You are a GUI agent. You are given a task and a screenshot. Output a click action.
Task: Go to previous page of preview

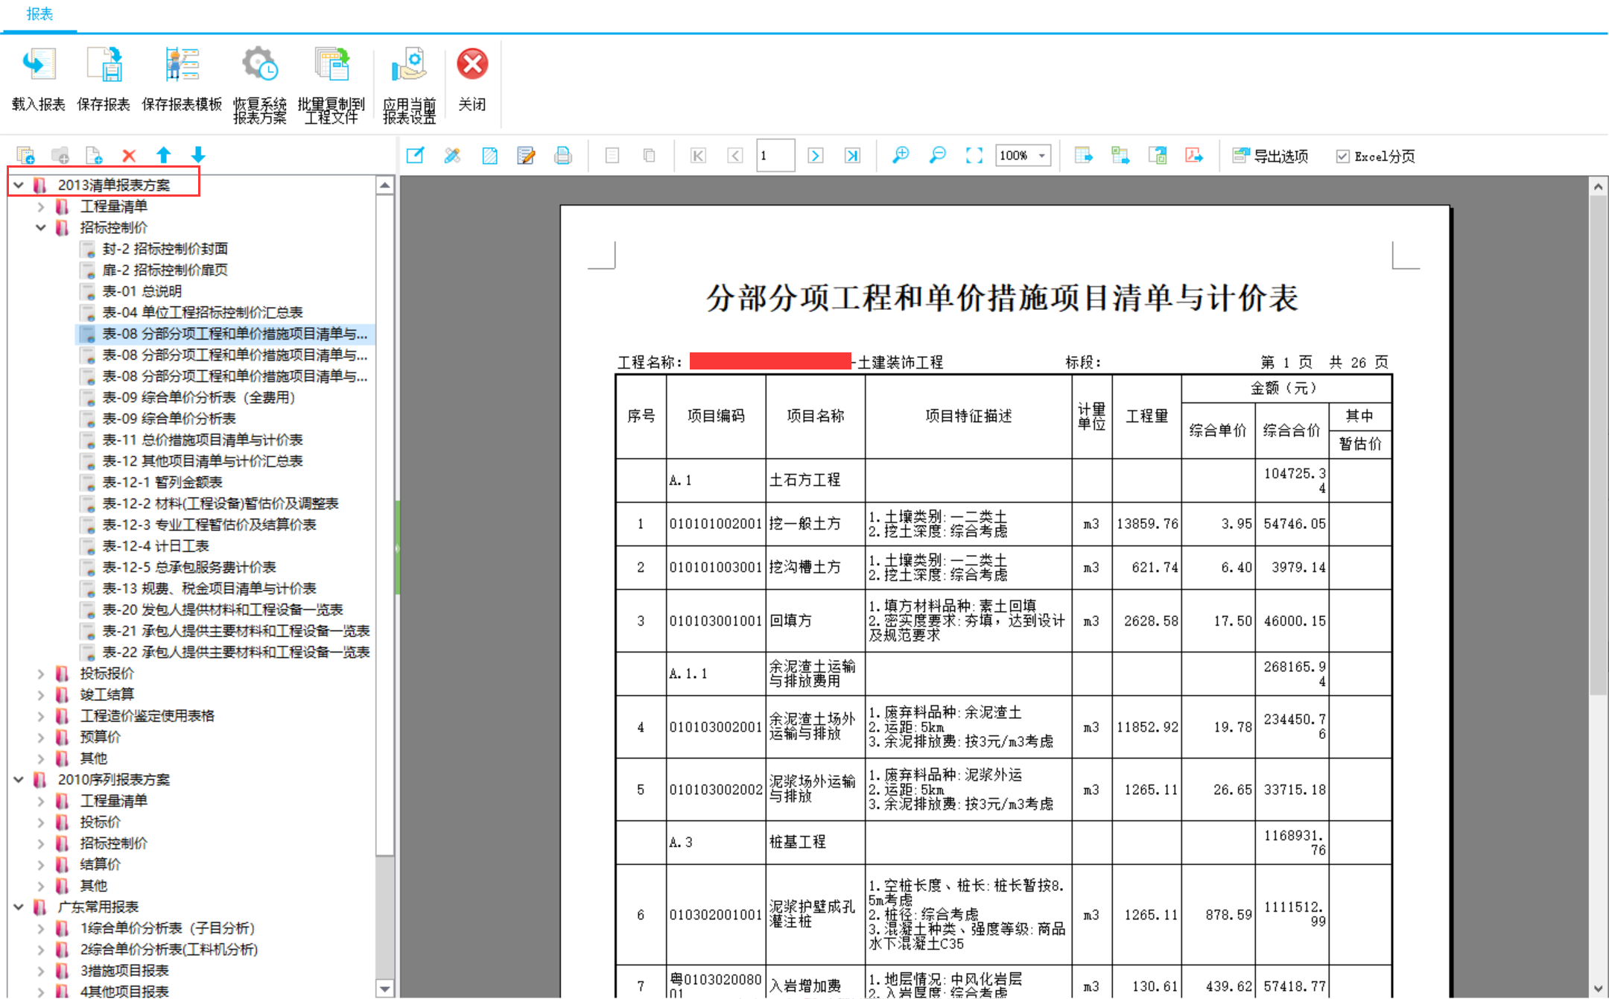[x=734, y=156]
